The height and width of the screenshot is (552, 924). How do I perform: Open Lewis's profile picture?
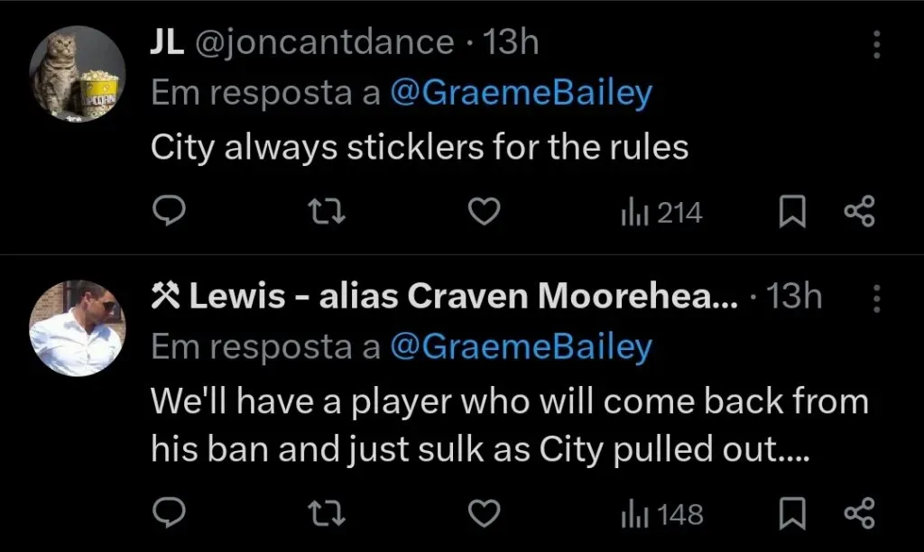tap(77, 327)
